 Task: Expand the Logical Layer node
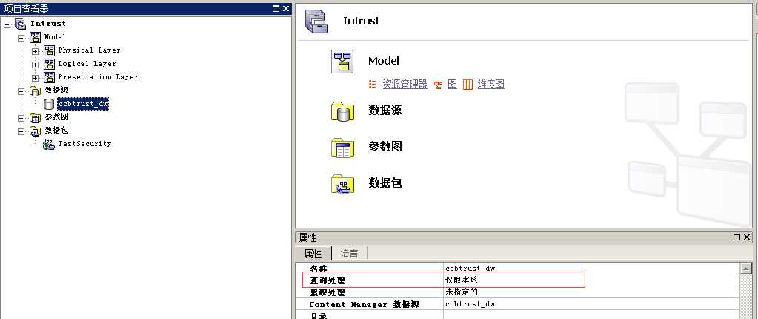click(35, 65)
